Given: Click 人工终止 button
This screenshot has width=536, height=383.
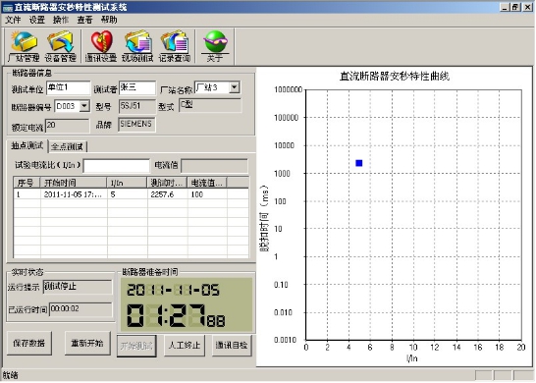Looking at the screenshot, I should pyautogui.click(x=185, y=346).
